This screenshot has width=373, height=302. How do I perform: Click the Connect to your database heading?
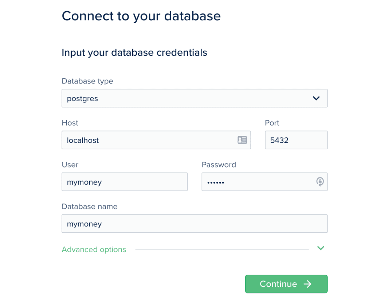[x=141, y=16]
